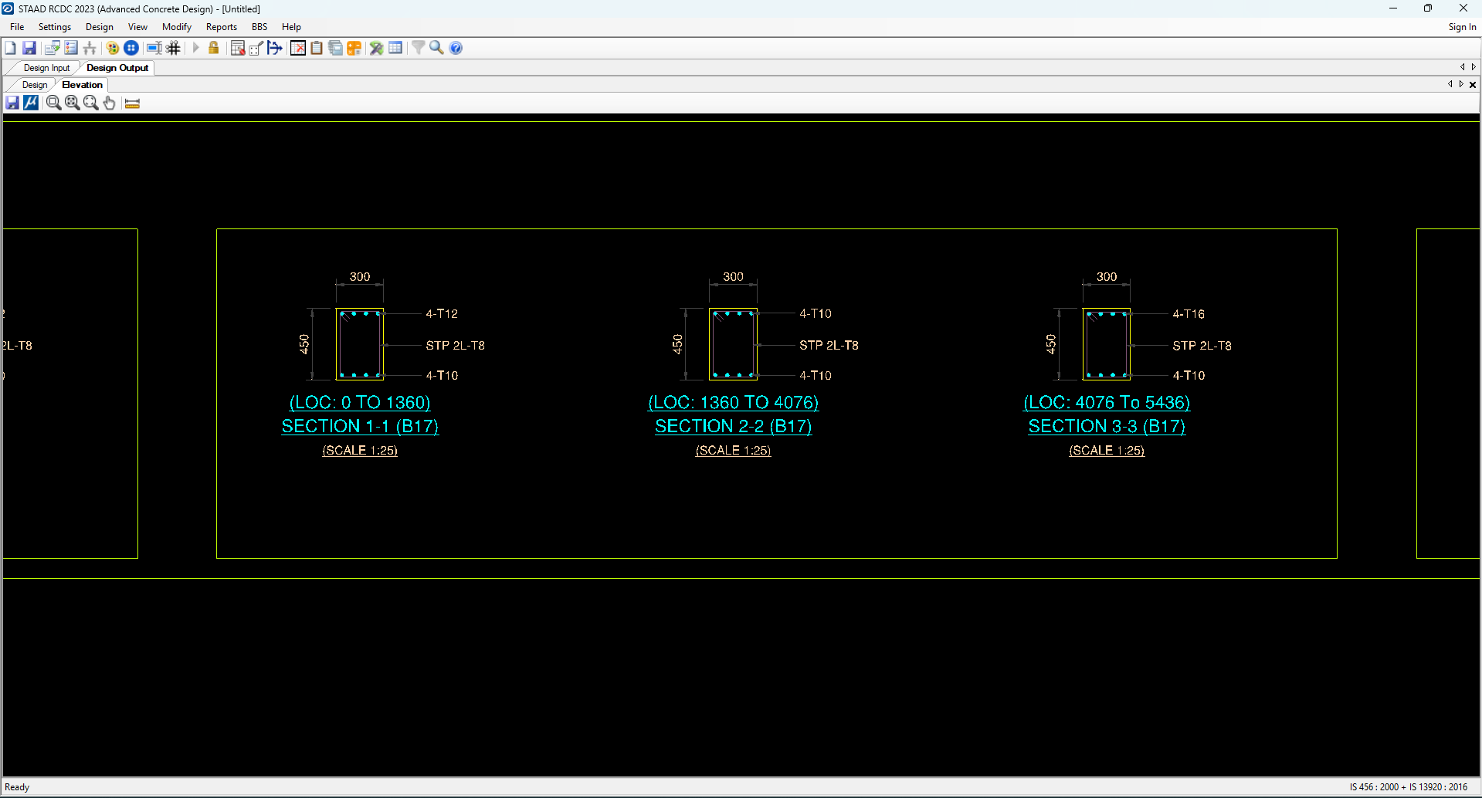Open the Modify menu
This screenshot has height=798, width=1482.
click(176, 27)
